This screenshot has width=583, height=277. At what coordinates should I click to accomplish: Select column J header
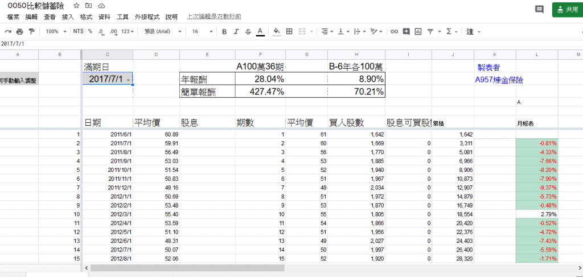tap(453, 55)
